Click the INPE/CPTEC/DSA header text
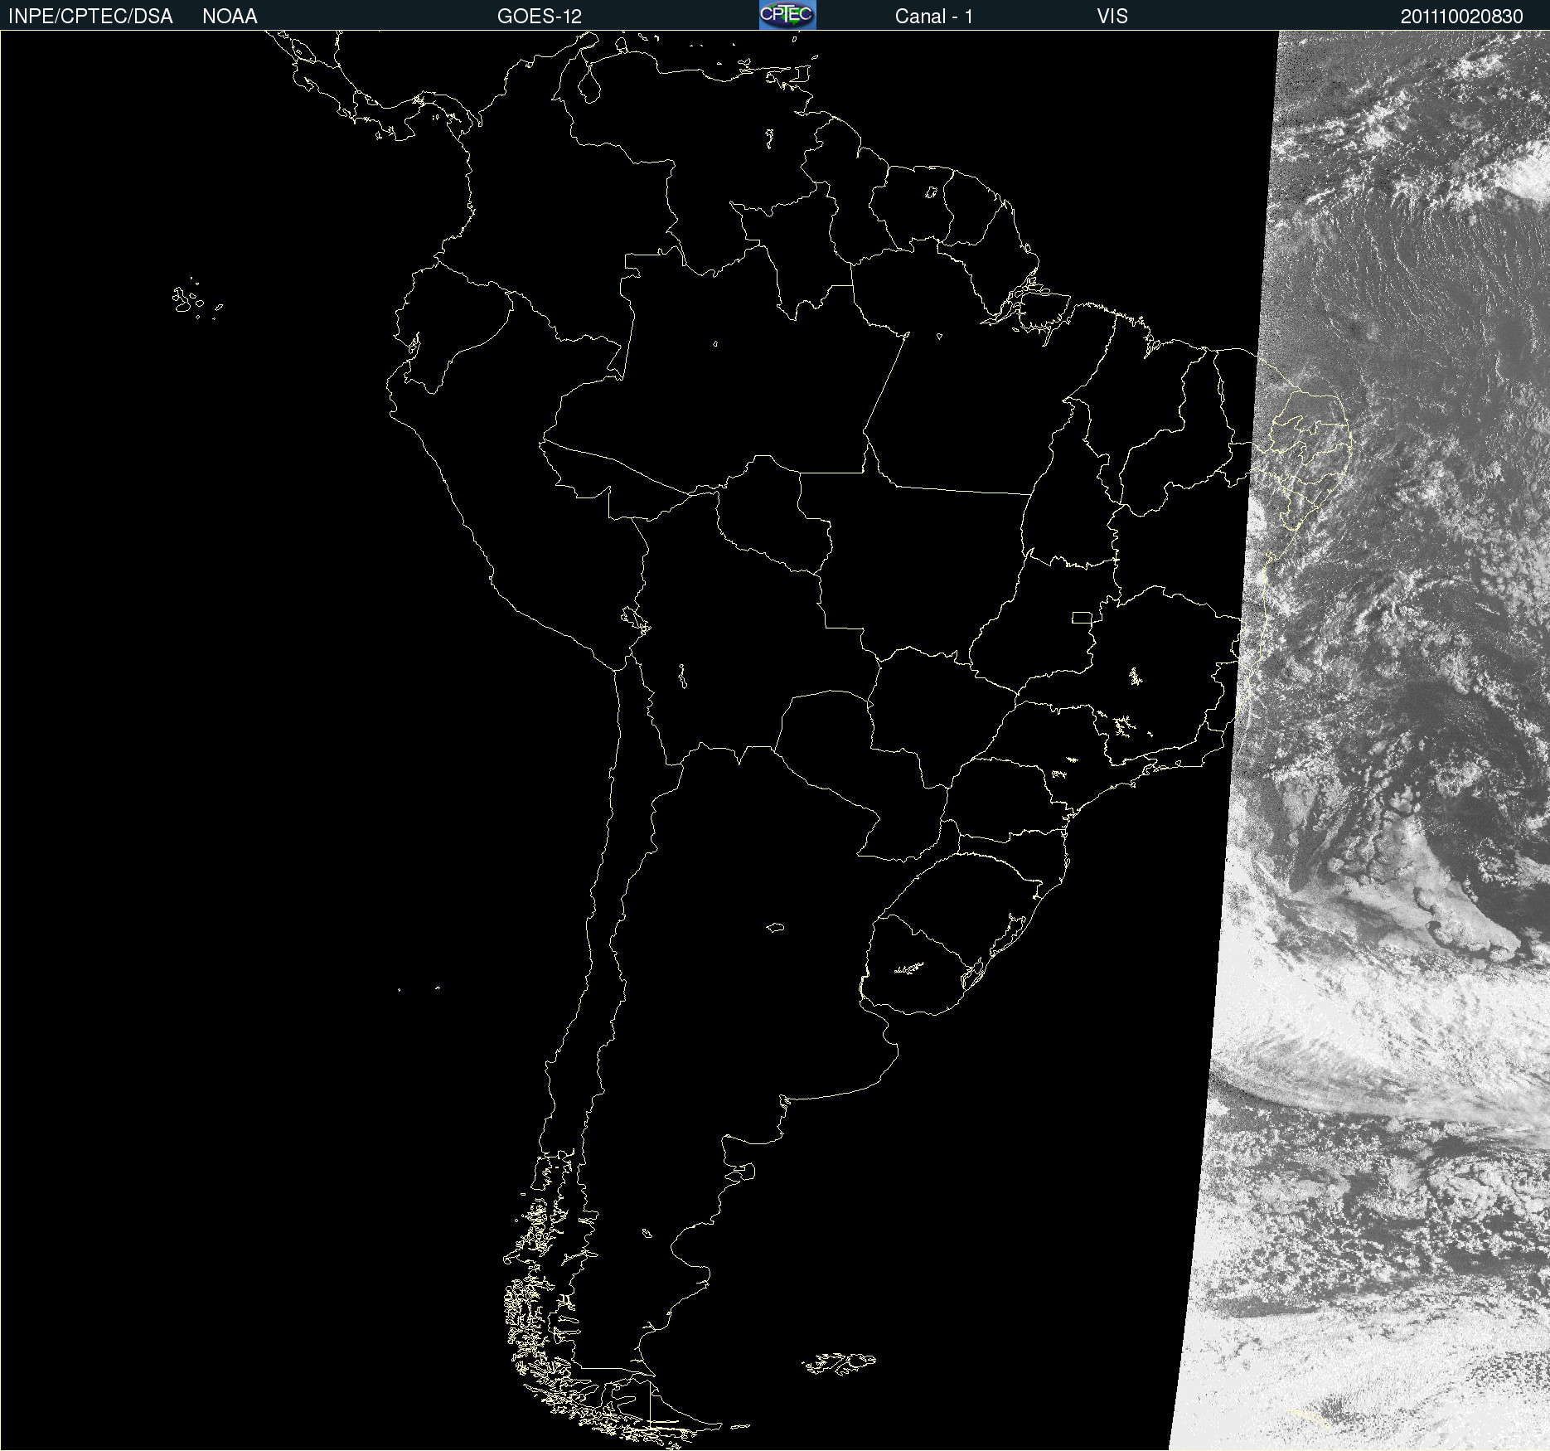 click(x=90, y=17)
